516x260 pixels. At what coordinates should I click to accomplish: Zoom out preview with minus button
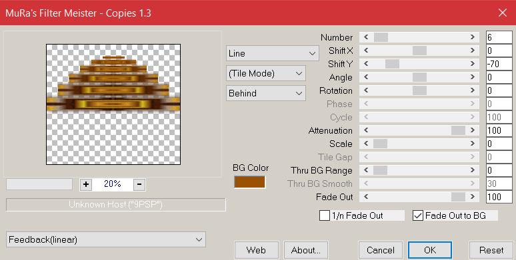139,184
